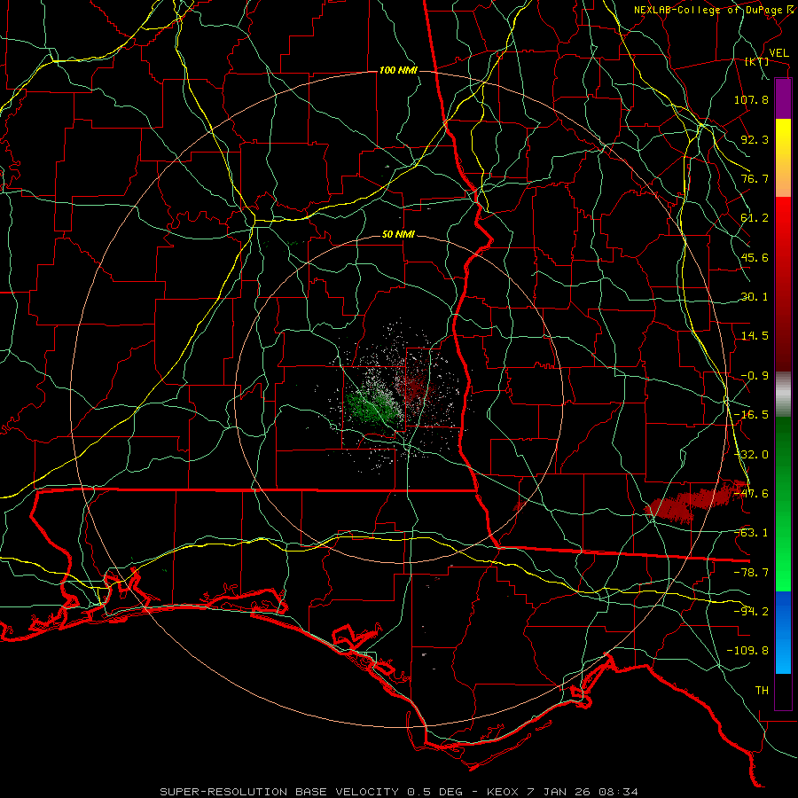The height and width of the screenshot is (798, 798).
Task: Select the 30.1 legend value
Action: coord(755,297)
